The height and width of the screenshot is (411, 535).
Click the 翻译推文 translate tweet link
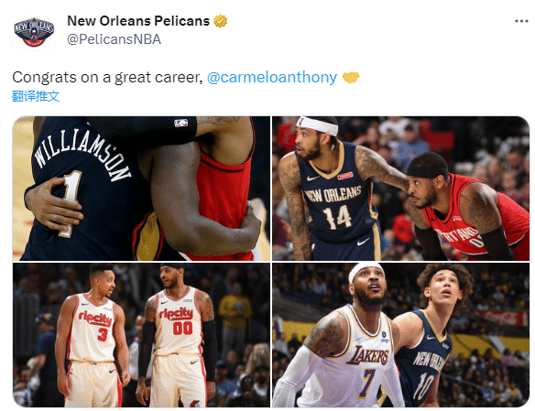pos(36,96)
